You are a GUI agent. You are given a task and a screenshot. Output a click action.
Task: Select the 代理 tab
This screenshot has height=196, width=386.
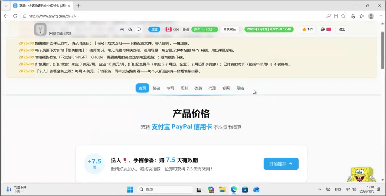click(212, 88)
